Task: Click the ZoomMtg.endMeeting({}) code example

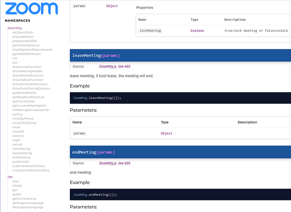Action: [95, 195]
